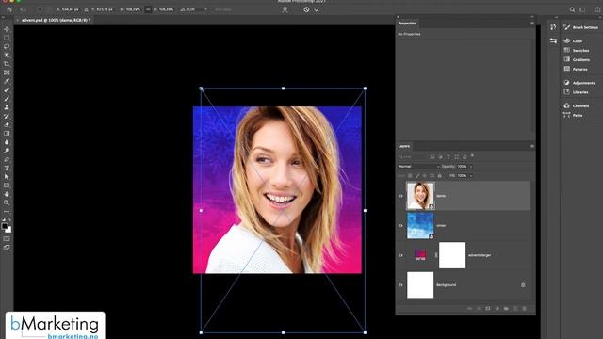Open the Brush Settings panel
This screenshot has height=339, width=603.
point(580,27)
